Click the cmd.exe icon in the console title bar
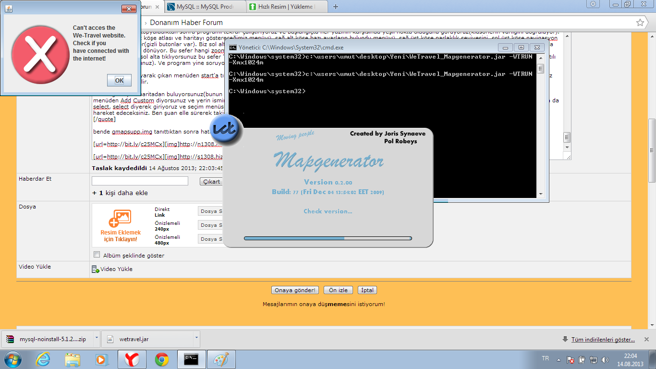Screen dimensions: 656x369 click(233, 48)
